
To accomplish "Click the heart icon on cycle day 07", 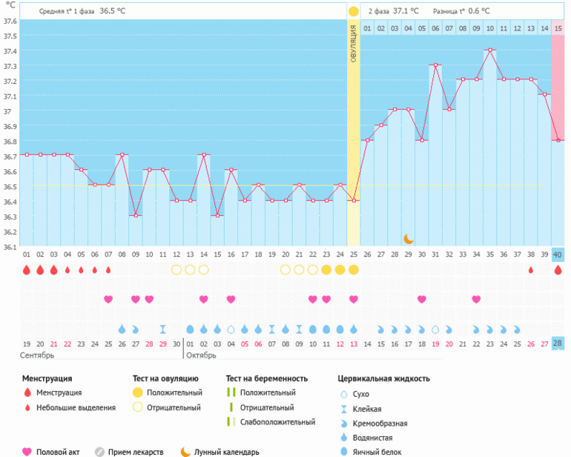I will click(x=108, y=299).
